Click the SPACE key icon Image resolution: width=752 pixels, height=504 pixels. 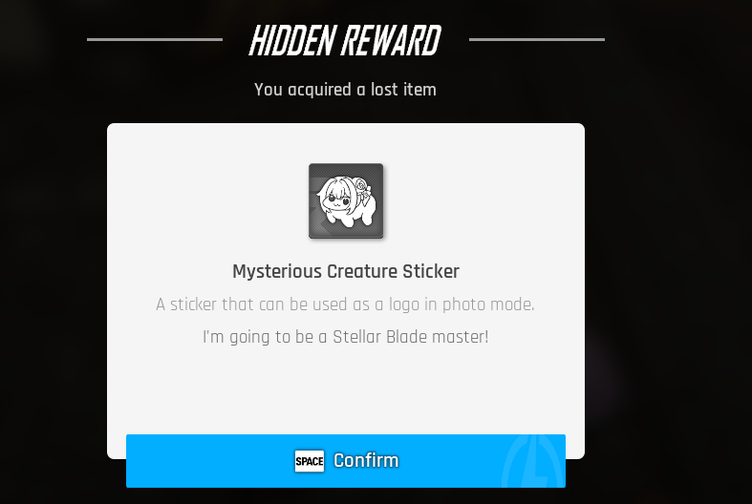click(310, 461)
